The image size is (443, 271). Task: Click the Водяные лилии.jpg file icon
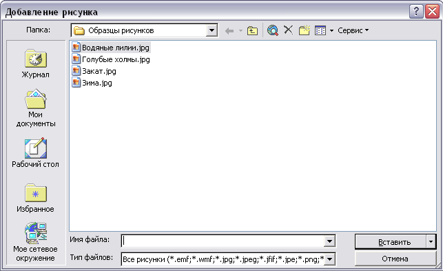(x=76, y=48)
